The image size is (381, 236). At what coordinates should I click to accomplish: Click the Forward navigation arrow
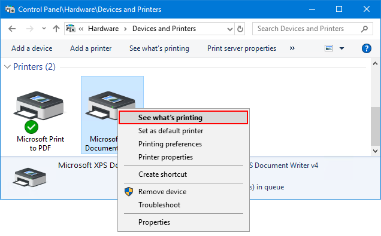(29, 29)
